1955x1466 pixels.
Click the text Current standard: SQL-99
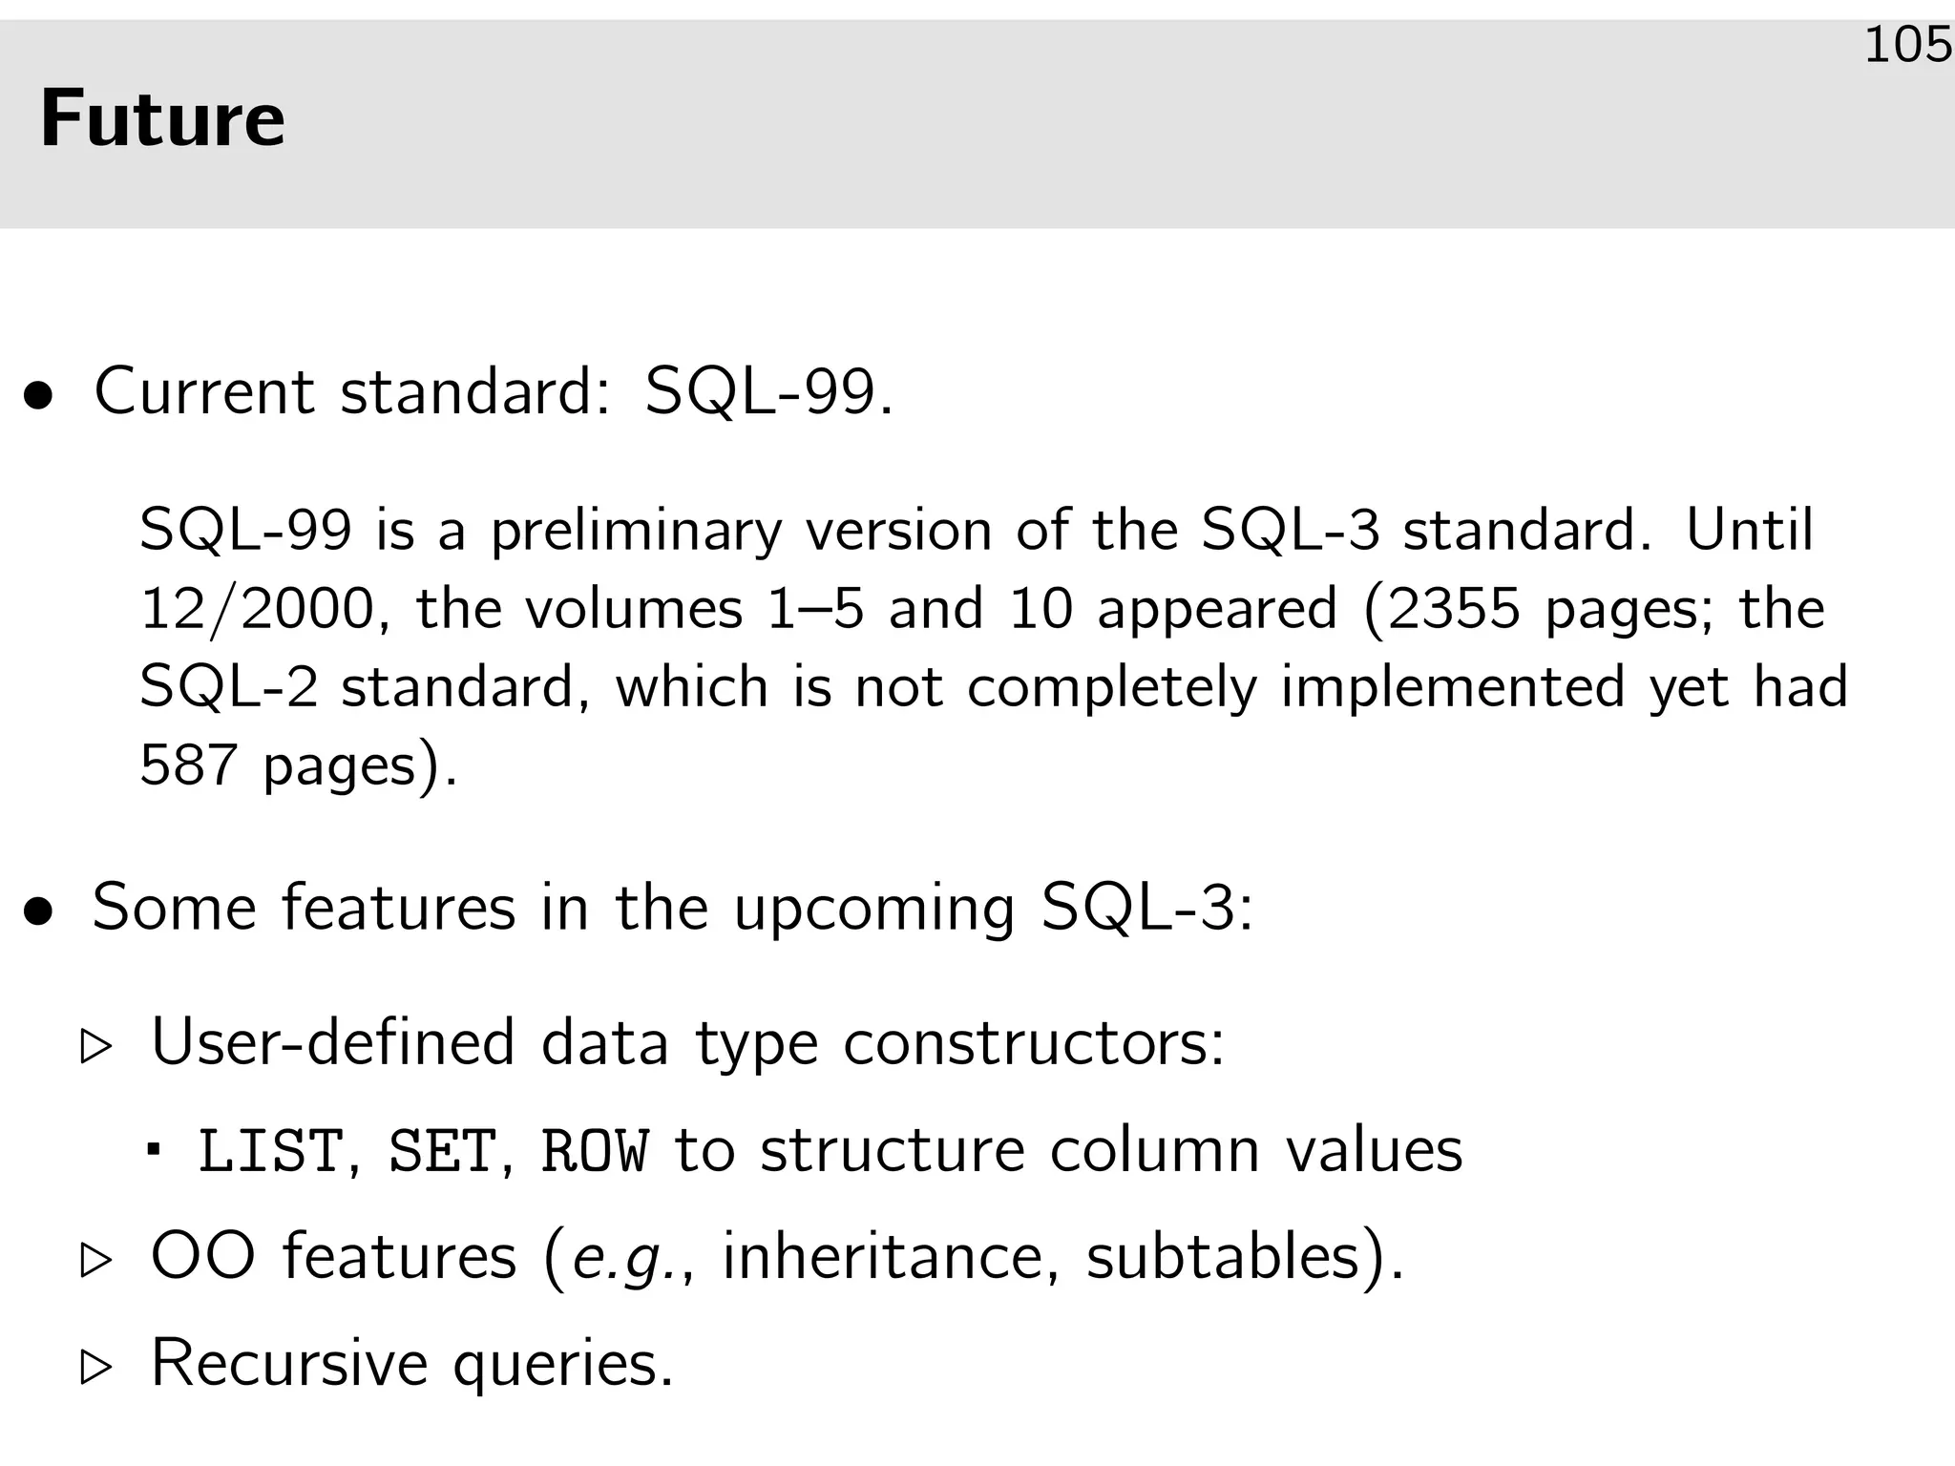494,391
